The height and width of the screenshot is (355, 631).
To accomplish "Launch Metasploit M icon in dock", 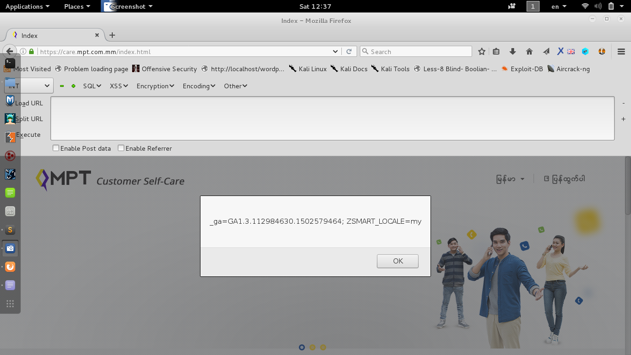I will (x=10, y=100).
